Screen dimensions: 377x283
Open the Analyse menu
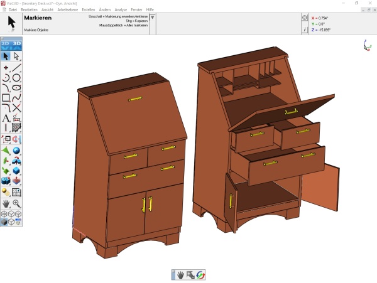point(121,9)
